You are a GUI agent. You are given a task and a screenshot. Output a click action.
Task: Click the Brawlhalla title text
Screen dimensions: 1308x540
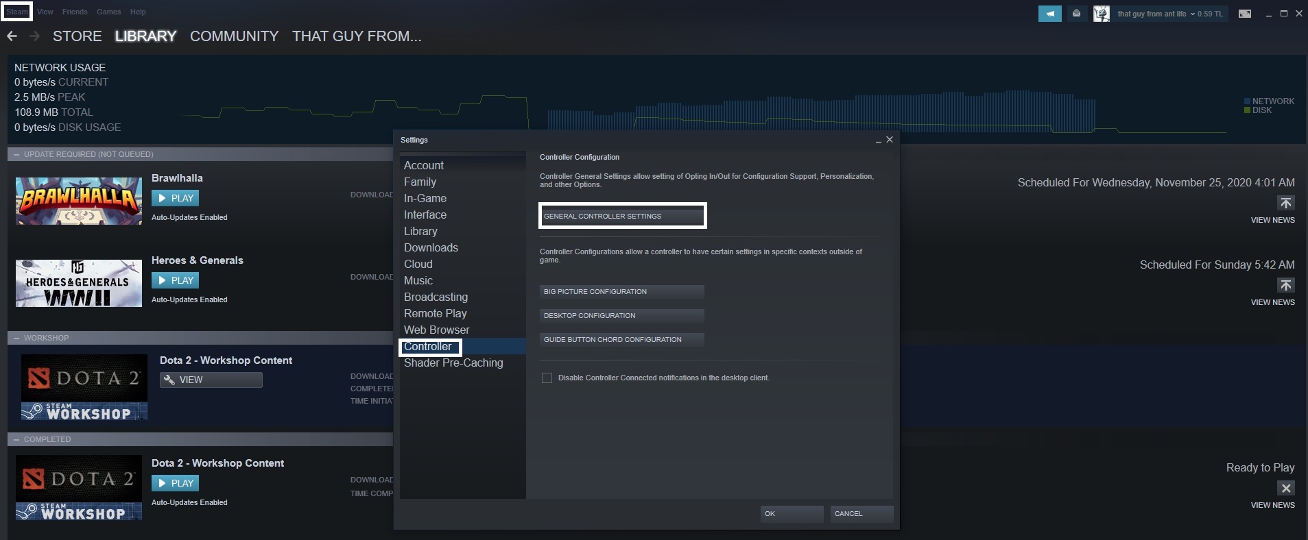[x=177, y=178]
